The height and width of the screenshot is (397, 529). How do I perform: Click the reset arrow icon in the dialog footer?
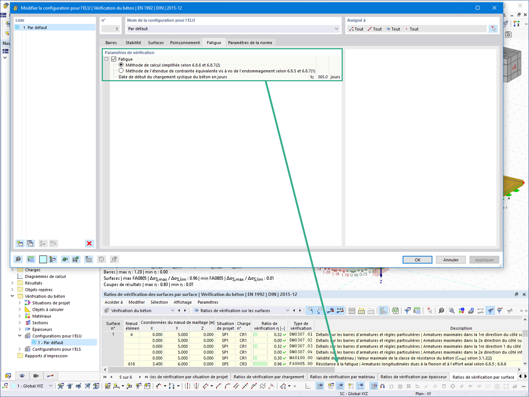click(x=102, y=259)
